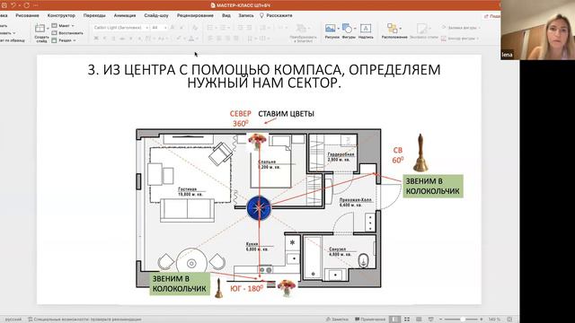This screenshot has height=323, width=575.
Task: Open Экспресс-стили quick styles
Action: 423,31
